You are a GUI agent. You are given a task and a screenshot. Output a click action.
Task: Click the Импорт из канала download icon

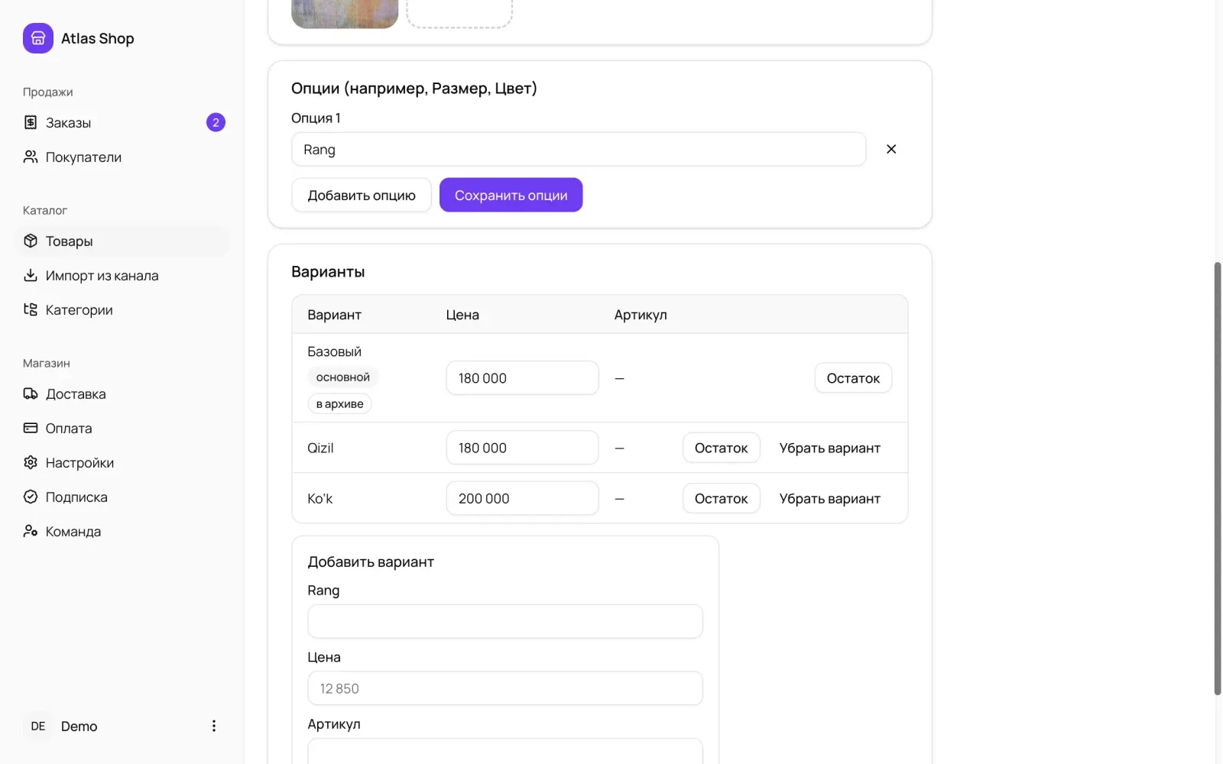click(31, 275)
